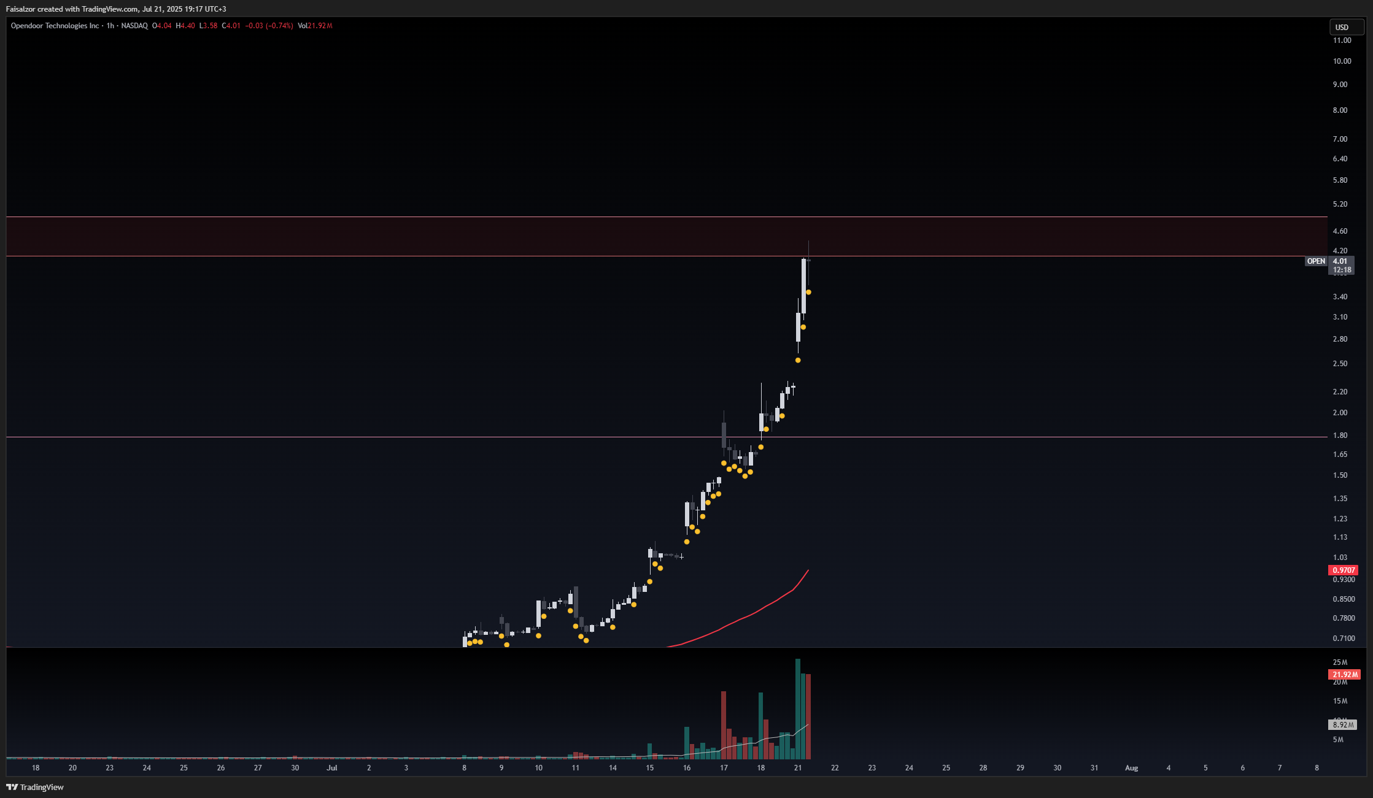Click the 15M volume scale label

[1340, 701]
